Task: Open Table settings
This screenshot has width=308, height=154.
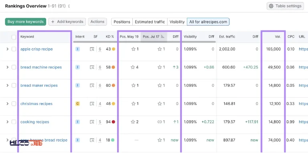Action: click(285, 6)
